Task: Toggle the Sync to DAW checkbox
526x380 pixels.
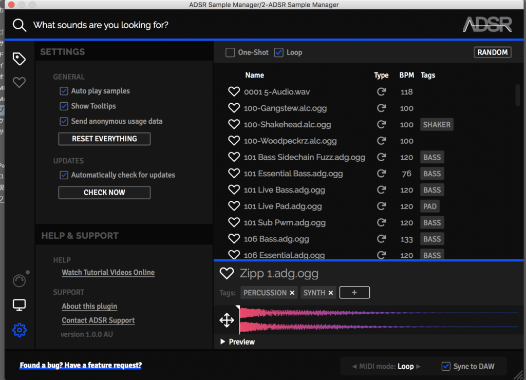Action: (446, 366)
